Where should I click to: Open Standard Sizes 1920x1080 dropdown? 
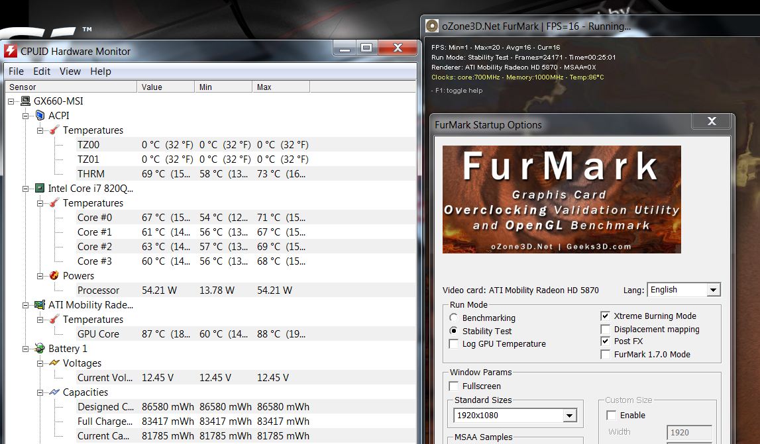point(570,416)
